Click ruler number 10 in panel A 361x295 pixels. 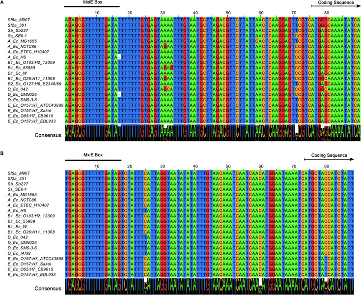pyautogui.click(x=97, y=13)
